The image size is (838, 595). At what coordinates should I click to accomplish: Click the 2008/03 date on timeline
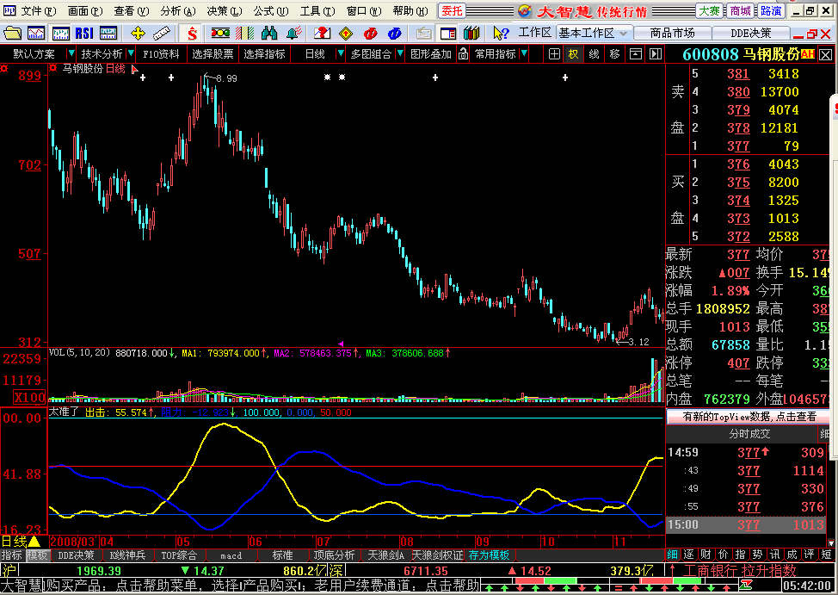coord(72,542)
